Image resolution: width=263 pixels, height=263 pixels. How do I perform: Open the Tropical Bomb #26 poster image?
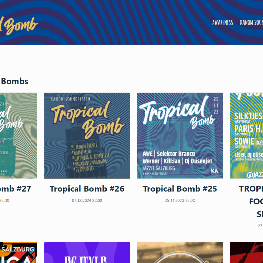point(87,136)
